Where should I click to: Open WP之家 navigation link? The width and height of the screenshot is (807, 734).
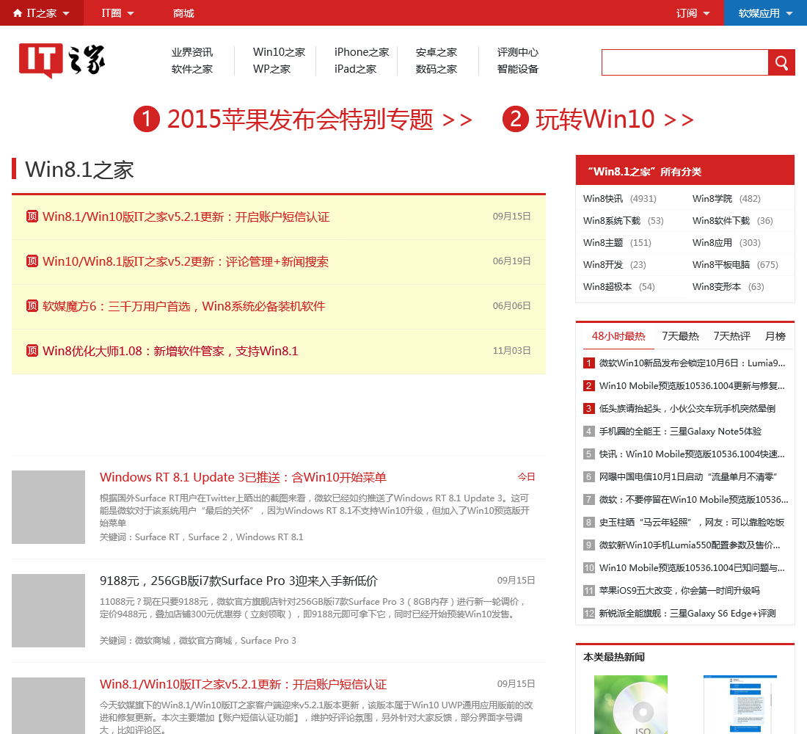pos(271,69)
